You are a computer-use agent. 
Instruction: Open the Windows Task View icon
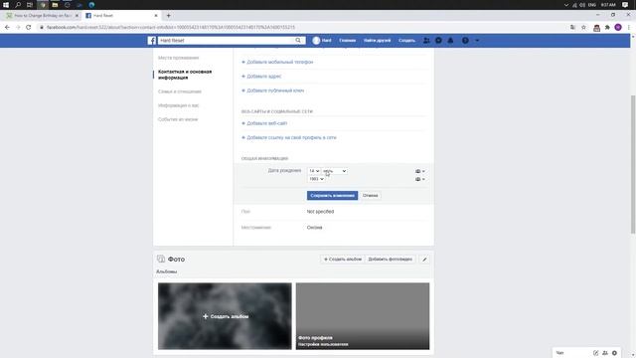click(x=30, y=5)
